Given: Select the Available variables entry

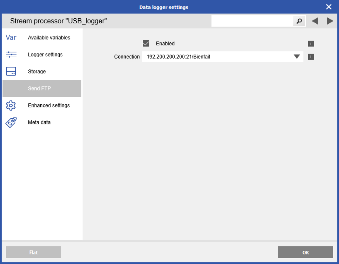Looking at the screenshot, I should coord(49,38).
